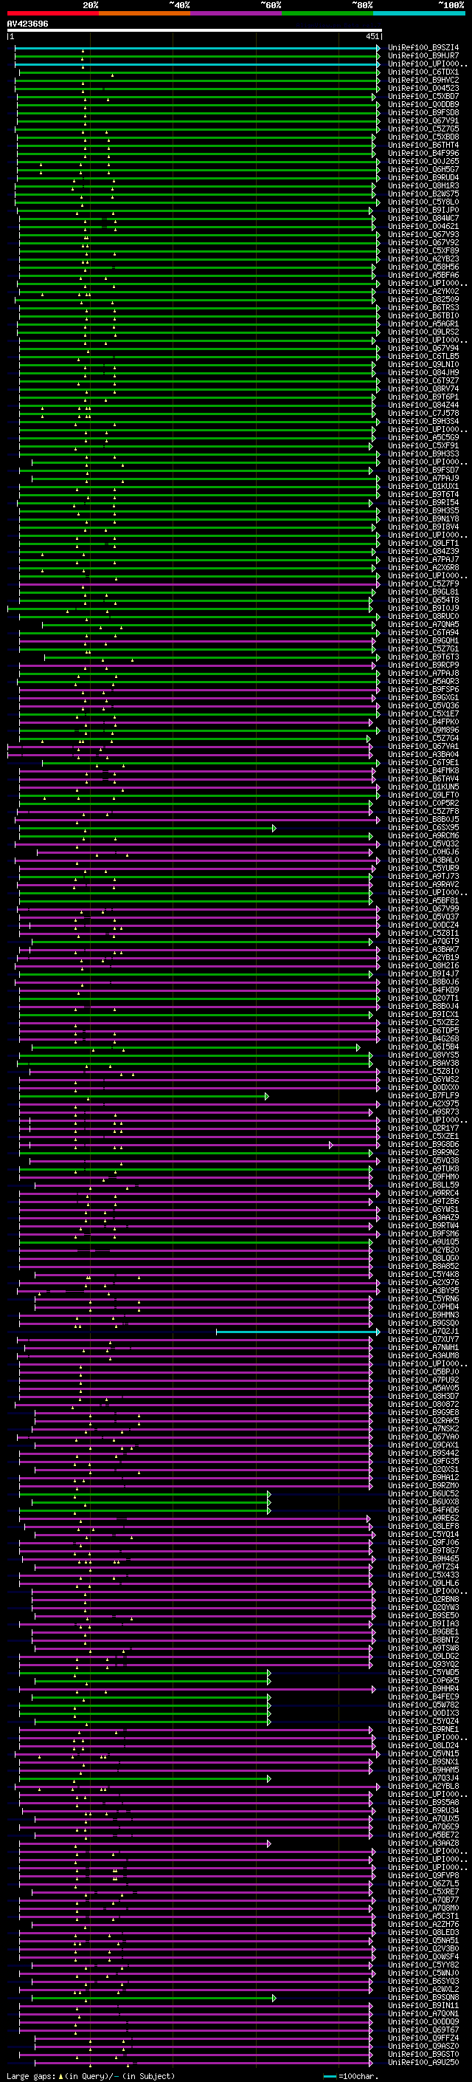Open hit UniRef100_A7Q2J1

coord(423,1332)
